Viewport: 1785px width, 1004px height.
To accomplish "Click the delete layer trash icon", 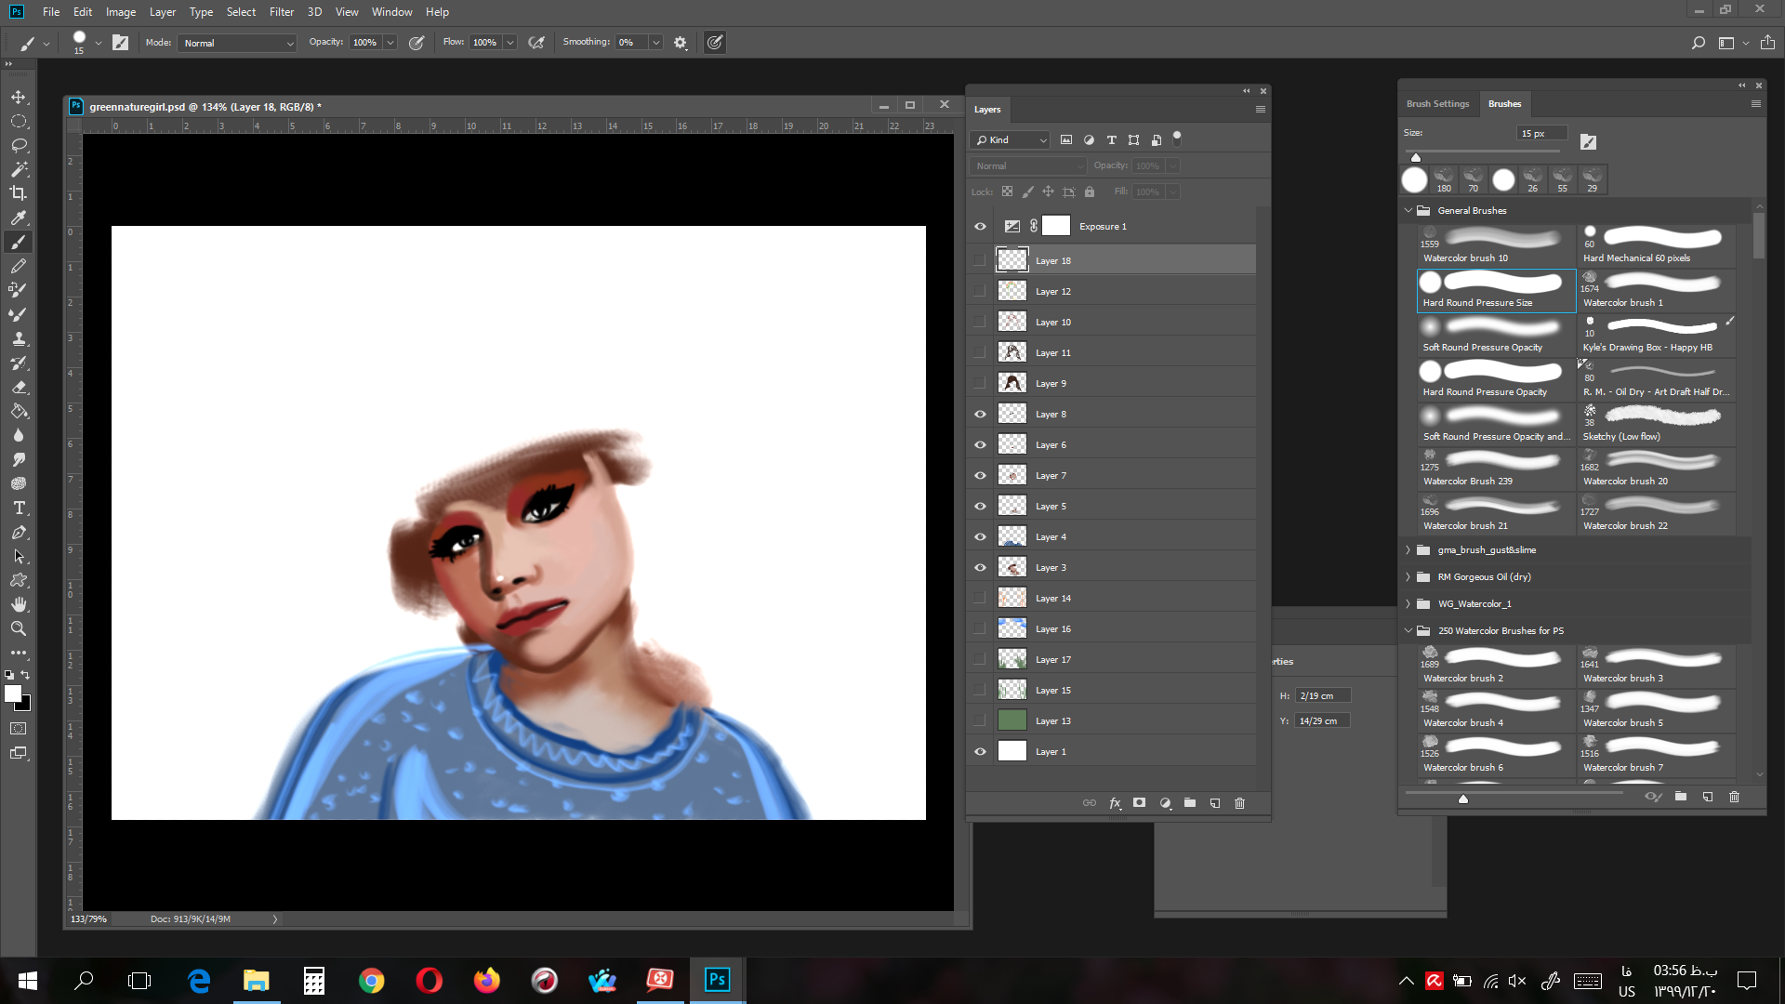I will pyautogui.click(x=1239, y=803).
